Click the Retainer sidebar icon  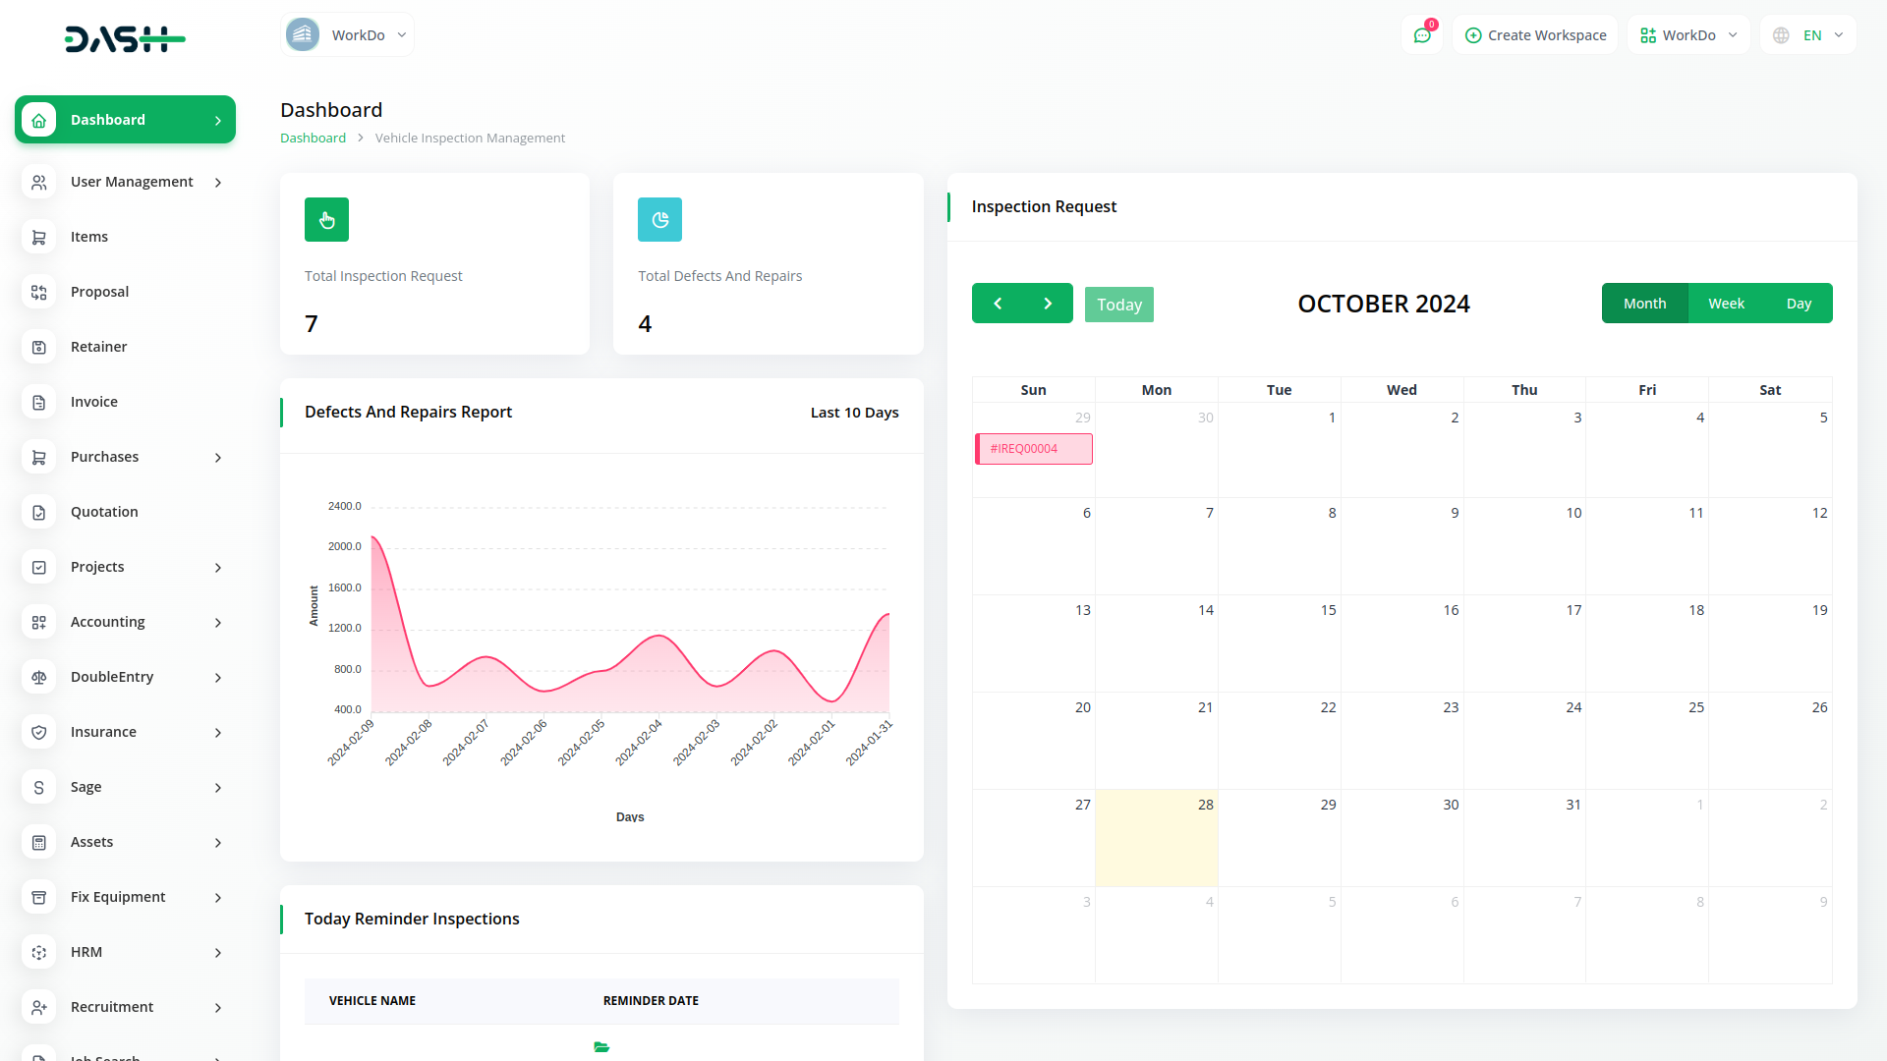39,347
